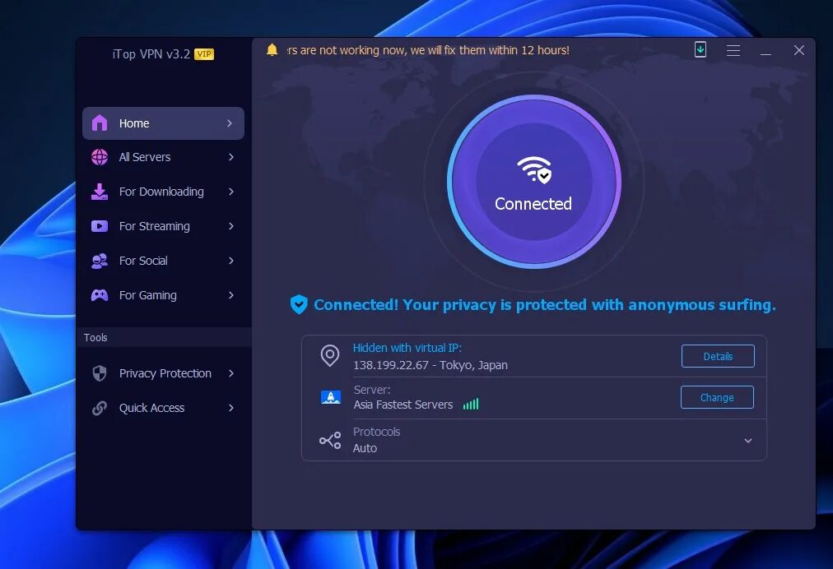Click the For Streaming play icon
833x569 pixels.
100,226
